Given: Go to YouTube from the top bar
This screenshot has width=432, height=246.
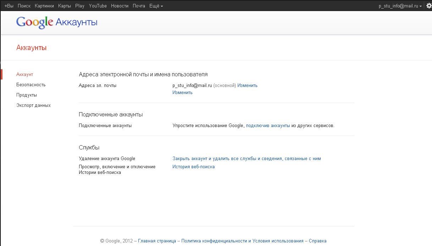Looking at the screenshot, I should (98, 6).
